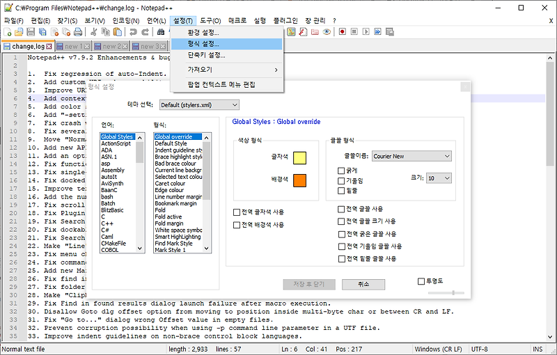The height and width of the screenshot is (355, 557).
Task: Close the change.log tab via its X
Action: [x=49, y=47]
